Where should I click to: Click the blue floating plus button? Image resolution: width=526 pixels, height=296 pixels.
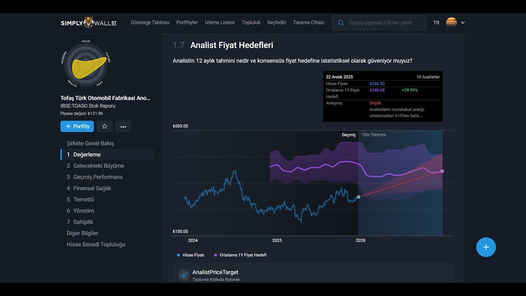click(486, 247)
